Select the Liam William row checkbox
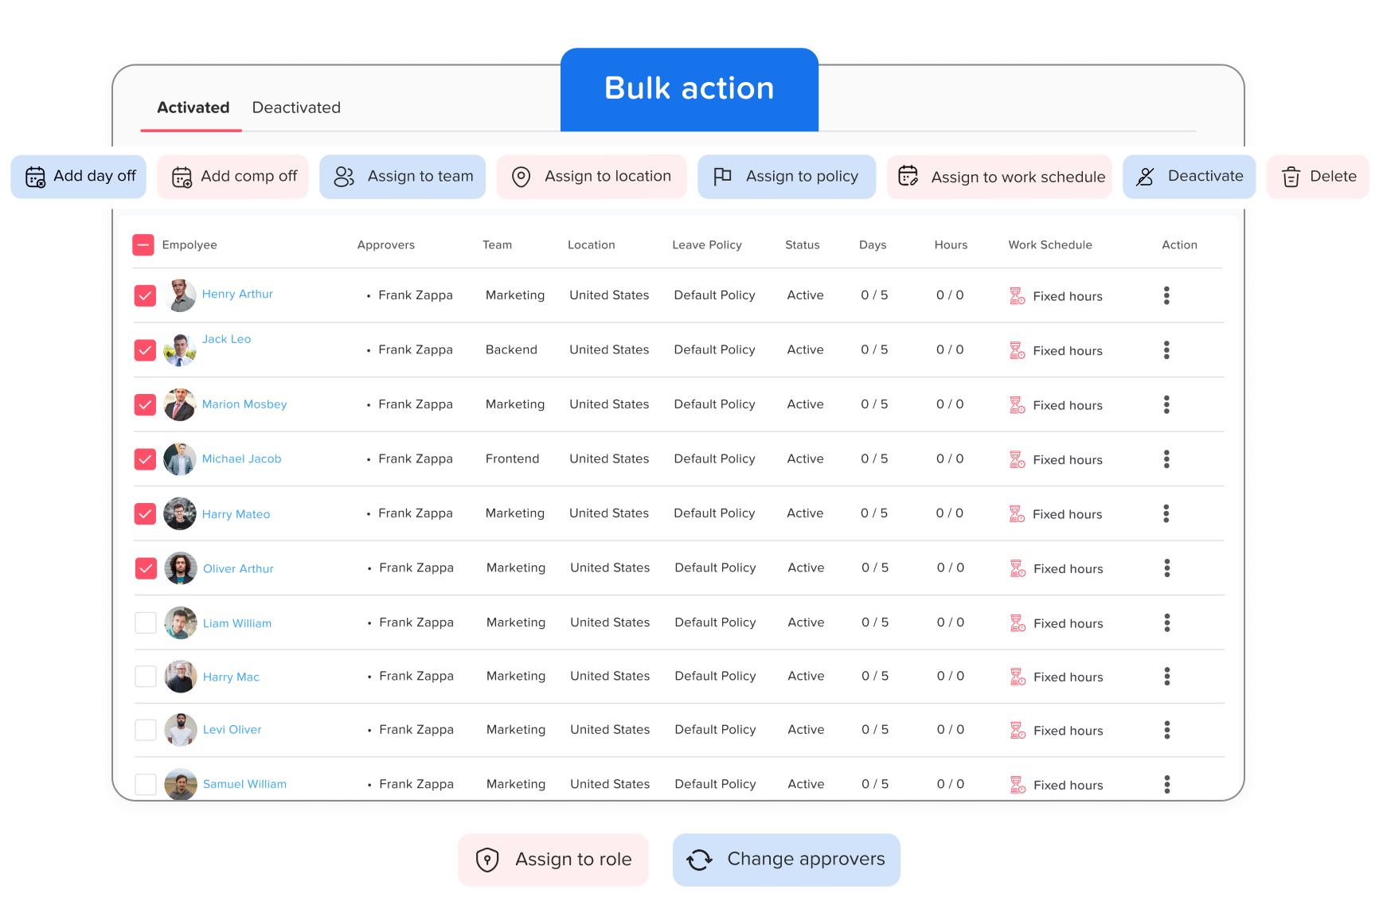The height and width of the screenshot is (909, 1387). pyautogui.click(x=146, y=622)
